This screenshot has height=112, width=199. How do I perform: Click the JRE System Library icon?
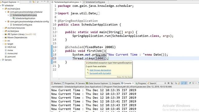6,34
